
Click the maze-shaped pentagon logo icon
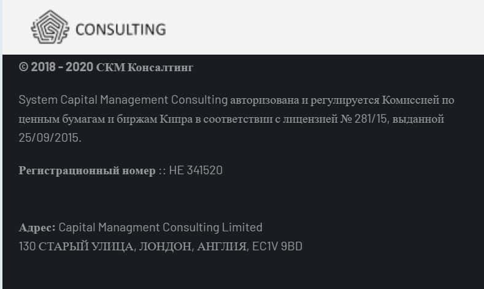(49, 29)
